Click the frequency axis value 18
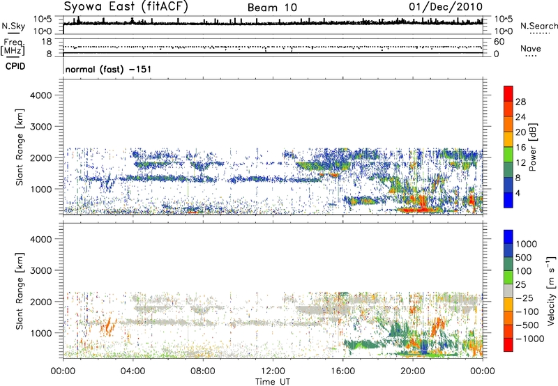This screenshot has width=558, height=386. (x=47, y=42)
